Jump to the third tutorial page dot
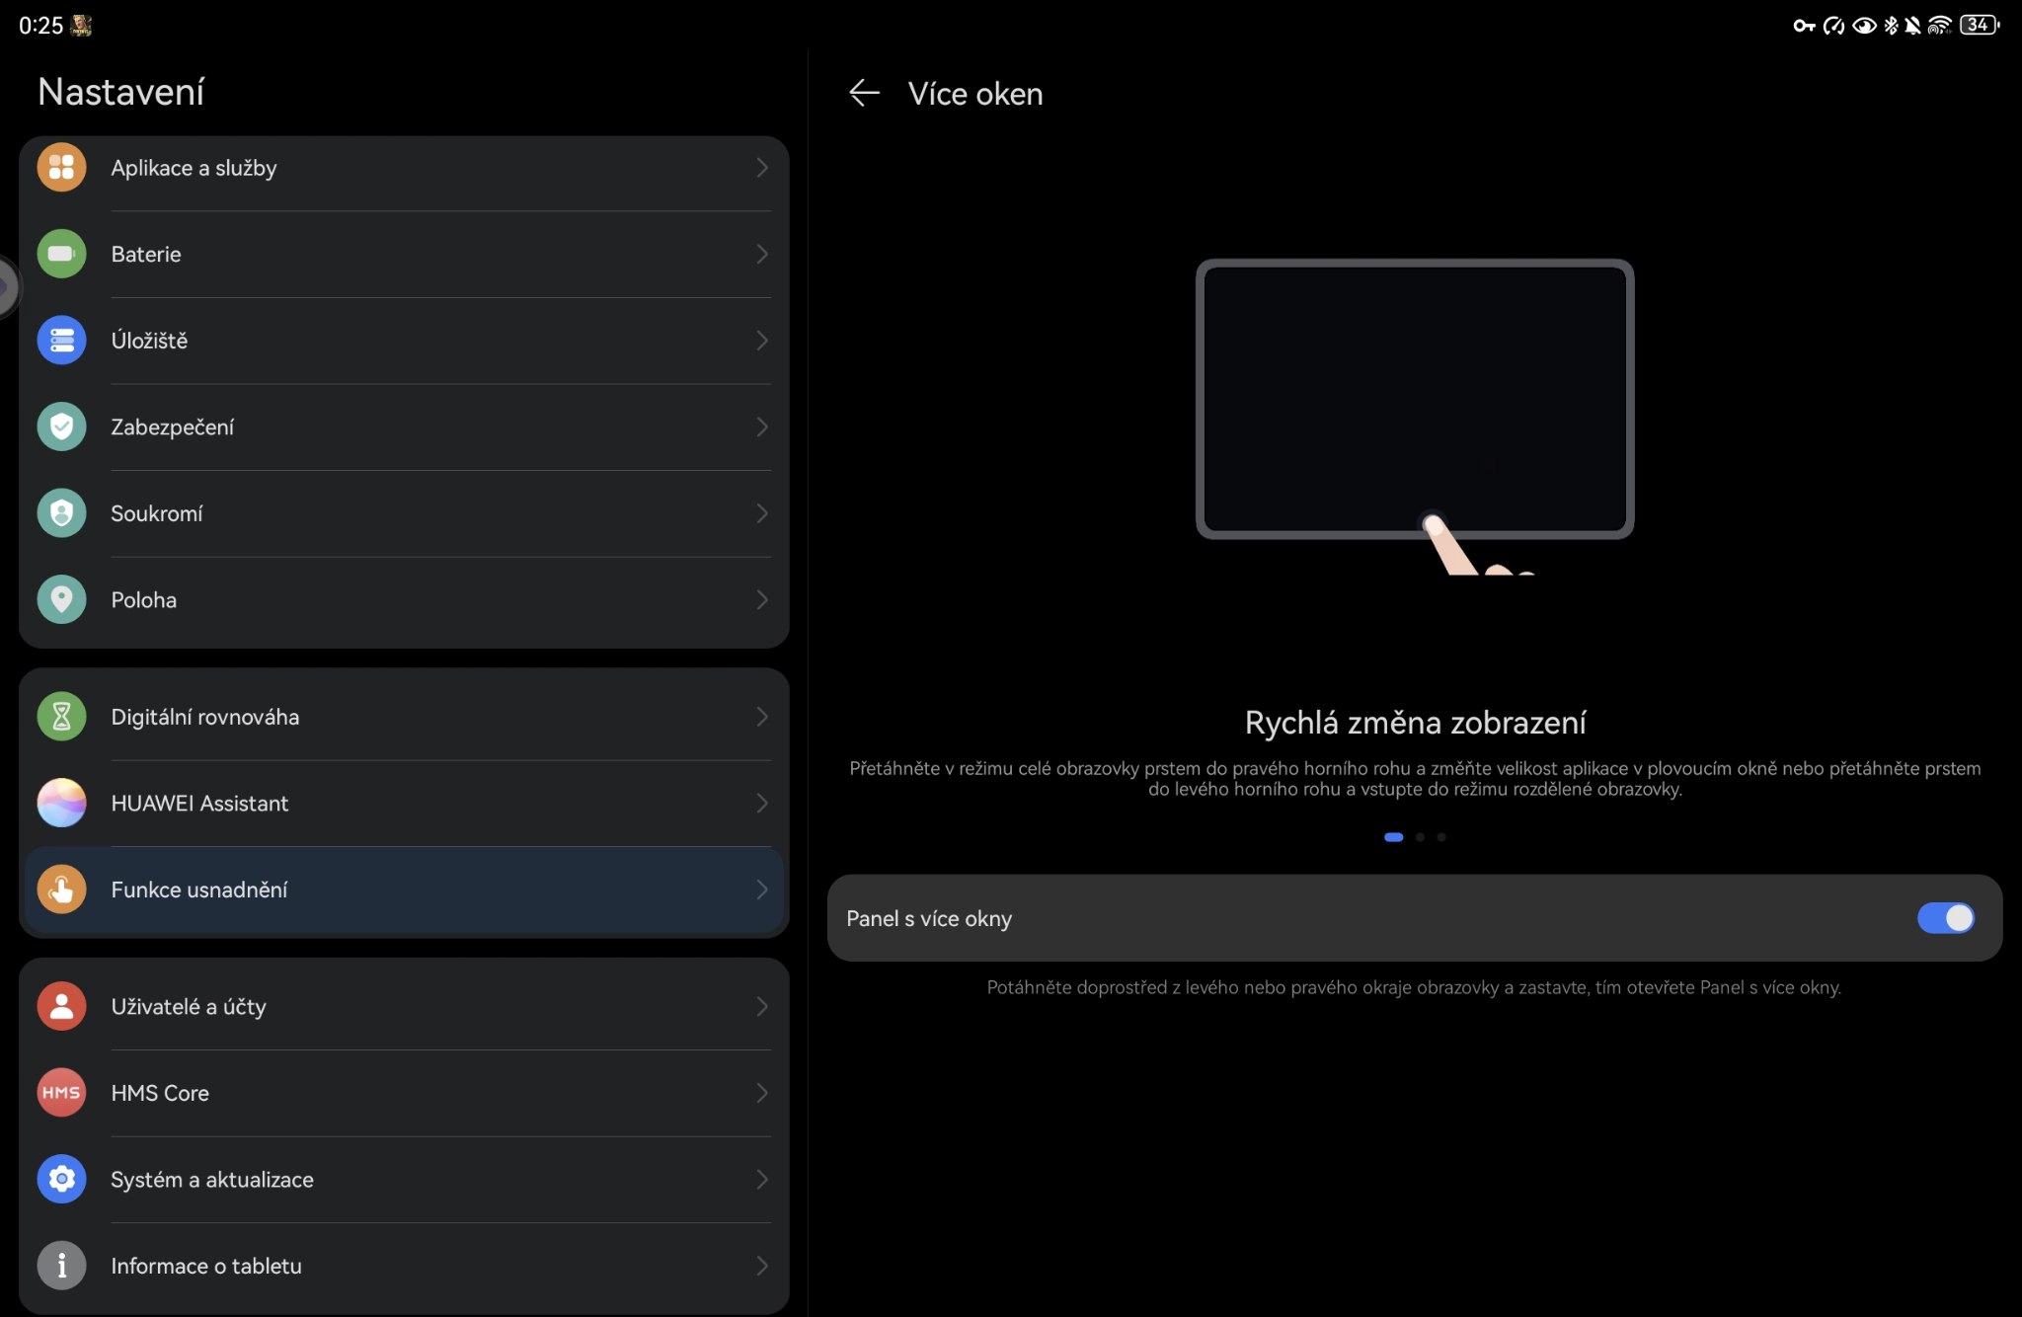The height and width of the screenshot is (1317, 2022). (x=1441, y=837)
